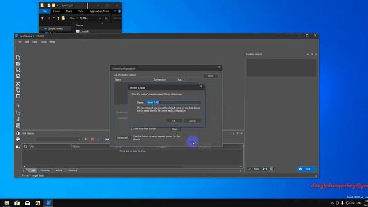Switch to the Pending jobs tab
Viewport: 368px width, 207px height.
point(45,170)
